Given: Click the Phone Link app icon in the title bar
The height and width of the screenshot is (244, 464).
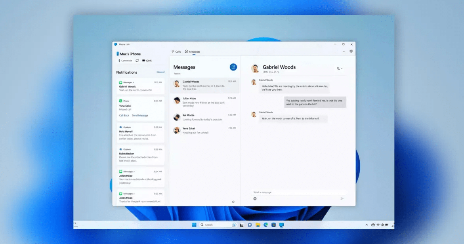Looking at the screenshot, I should click(116, 44).
